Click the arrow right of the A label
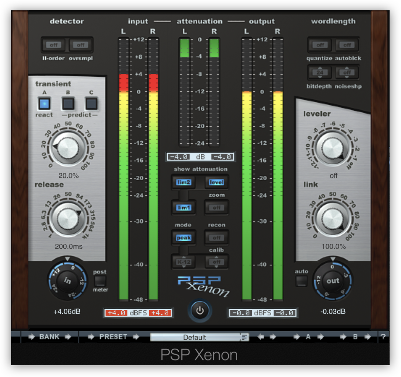This screenshot has width=401, height=377. (x=320, y=337)
